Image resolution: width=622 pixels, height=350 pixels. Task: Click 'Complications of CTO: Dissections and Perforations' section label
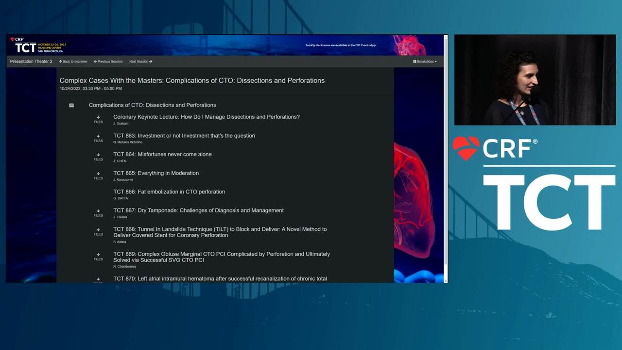click(153, 105)
